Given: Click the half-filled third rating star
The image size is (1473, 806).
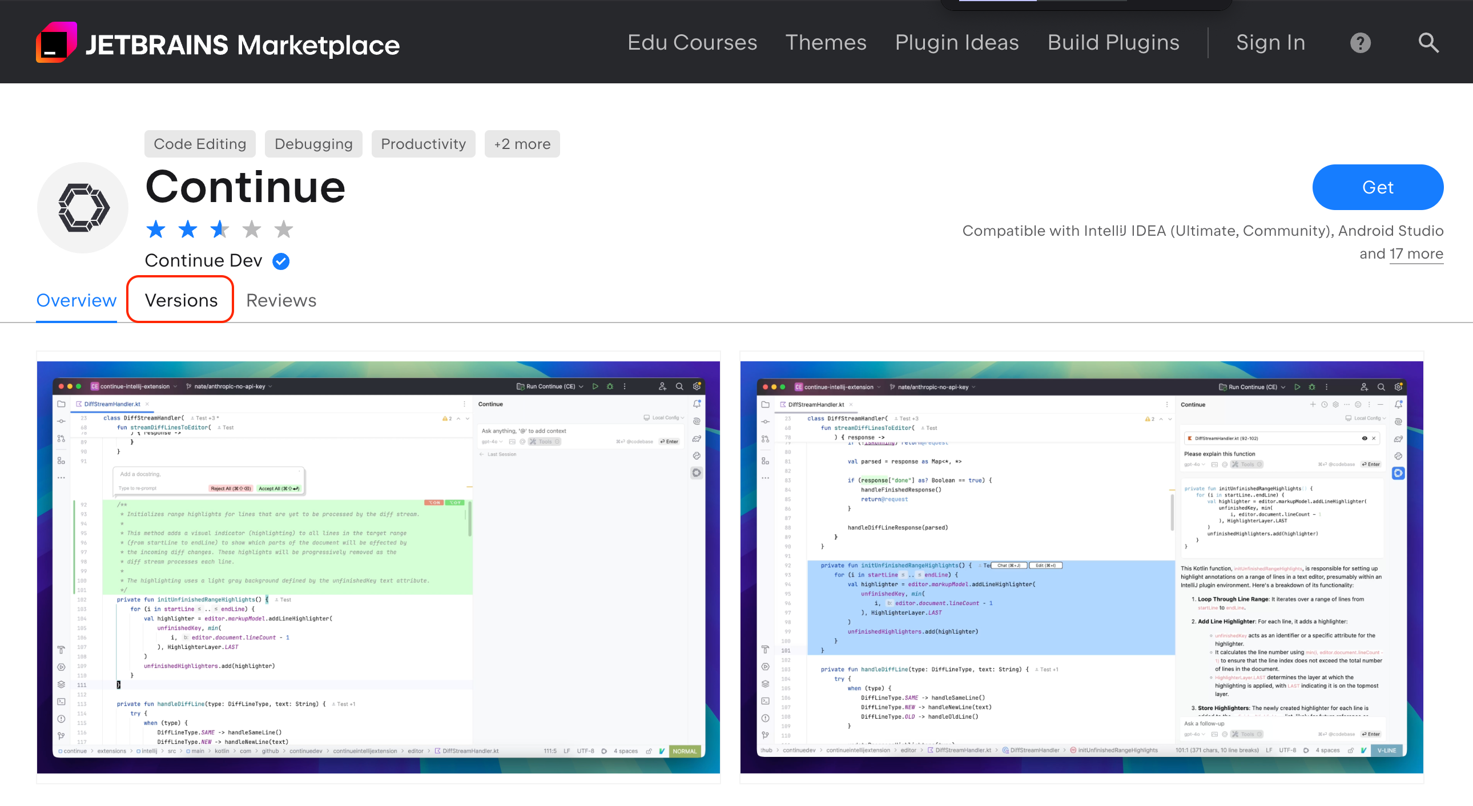Looking at the screenshot, I should click(220, 230).
